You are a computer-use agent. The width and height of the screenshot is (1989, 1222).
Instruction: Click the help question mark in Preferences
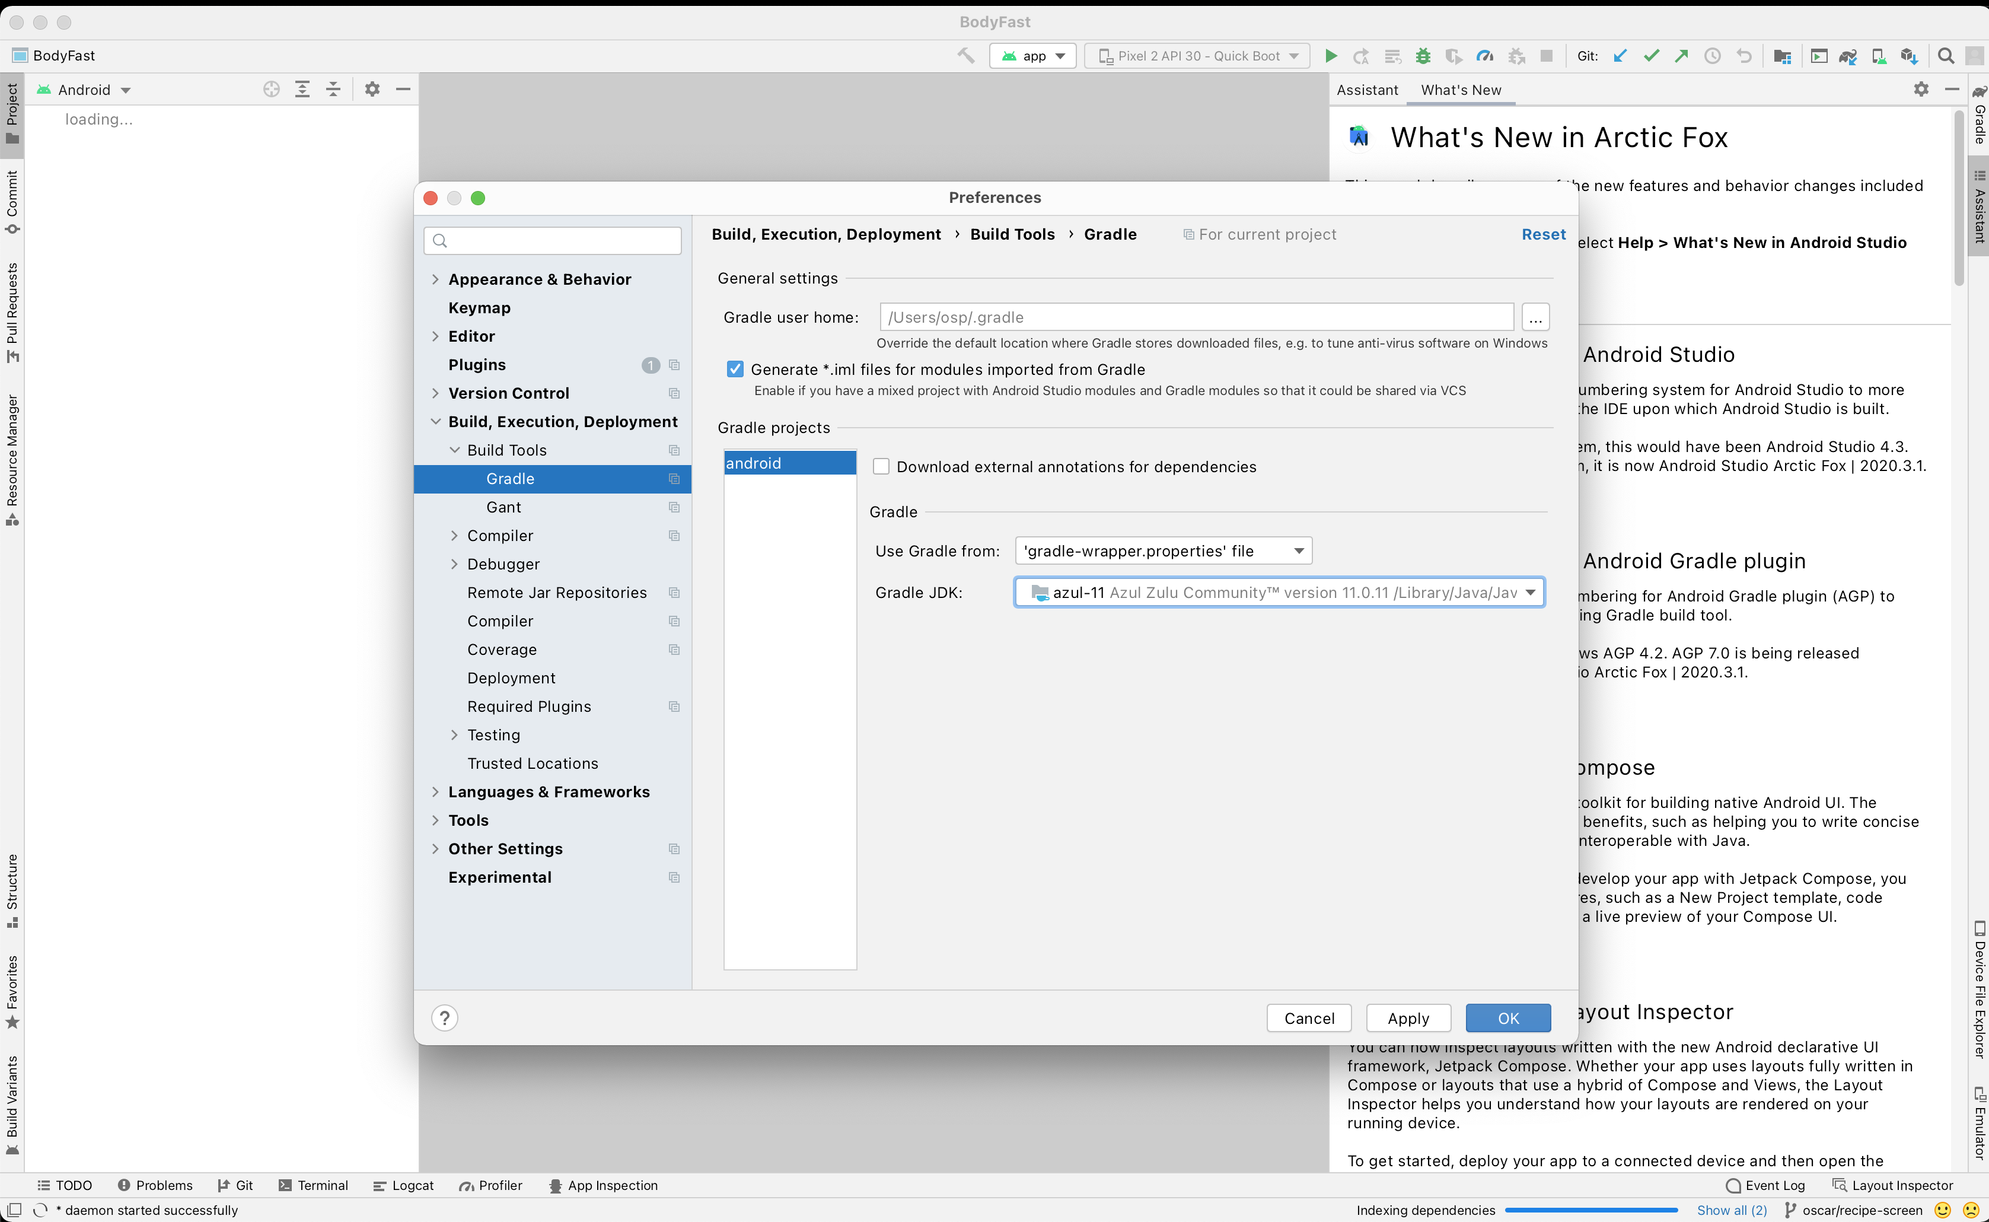click(x=444, y=1017)
